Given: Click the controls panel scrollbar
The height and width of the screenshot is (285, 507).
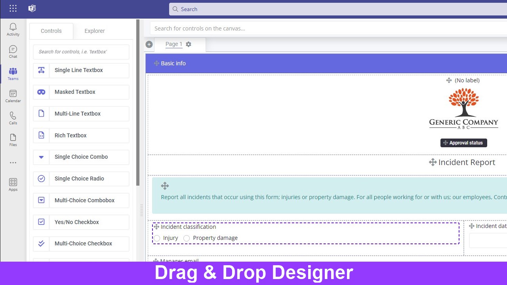Looking at the screenshot, I should tap(138, 103).
